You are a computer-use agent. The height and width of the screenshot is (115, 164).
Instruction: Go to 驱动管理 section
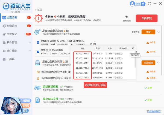(12, 26)
